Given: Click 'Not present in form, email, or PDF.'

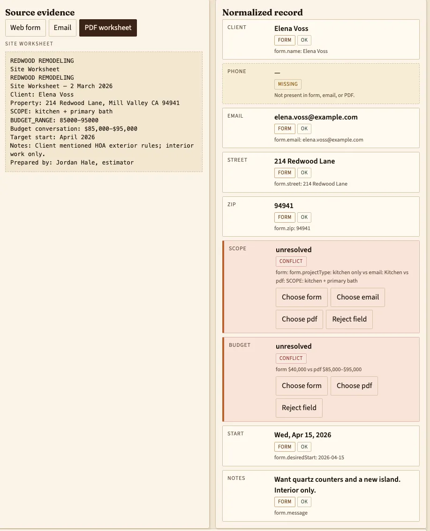Looking at the screenshot, I should pos(315,96).
